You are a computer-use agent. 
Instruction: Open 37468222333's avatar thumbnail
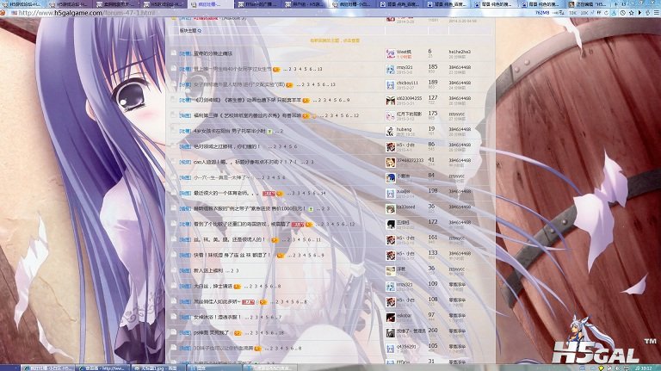click(x=391, y=163)
